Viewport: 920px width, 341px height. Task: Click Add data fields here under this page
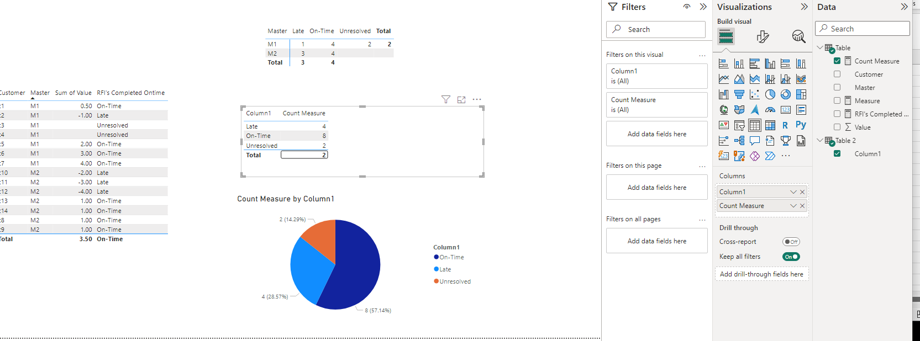pyautogui.click(x=656, y=187)
